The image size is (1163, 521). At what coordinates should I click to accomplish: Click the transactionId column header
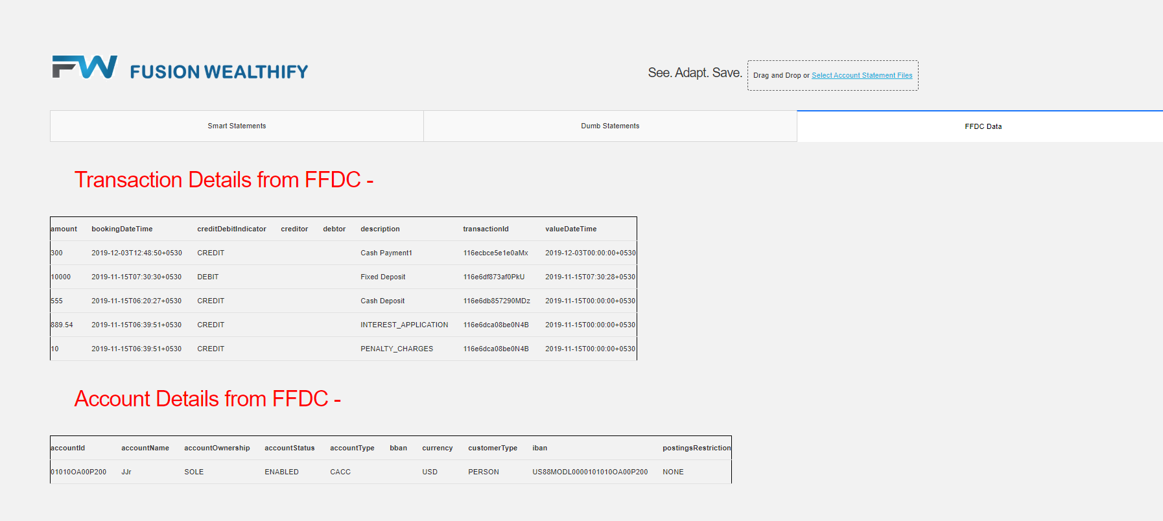(486, 229)
